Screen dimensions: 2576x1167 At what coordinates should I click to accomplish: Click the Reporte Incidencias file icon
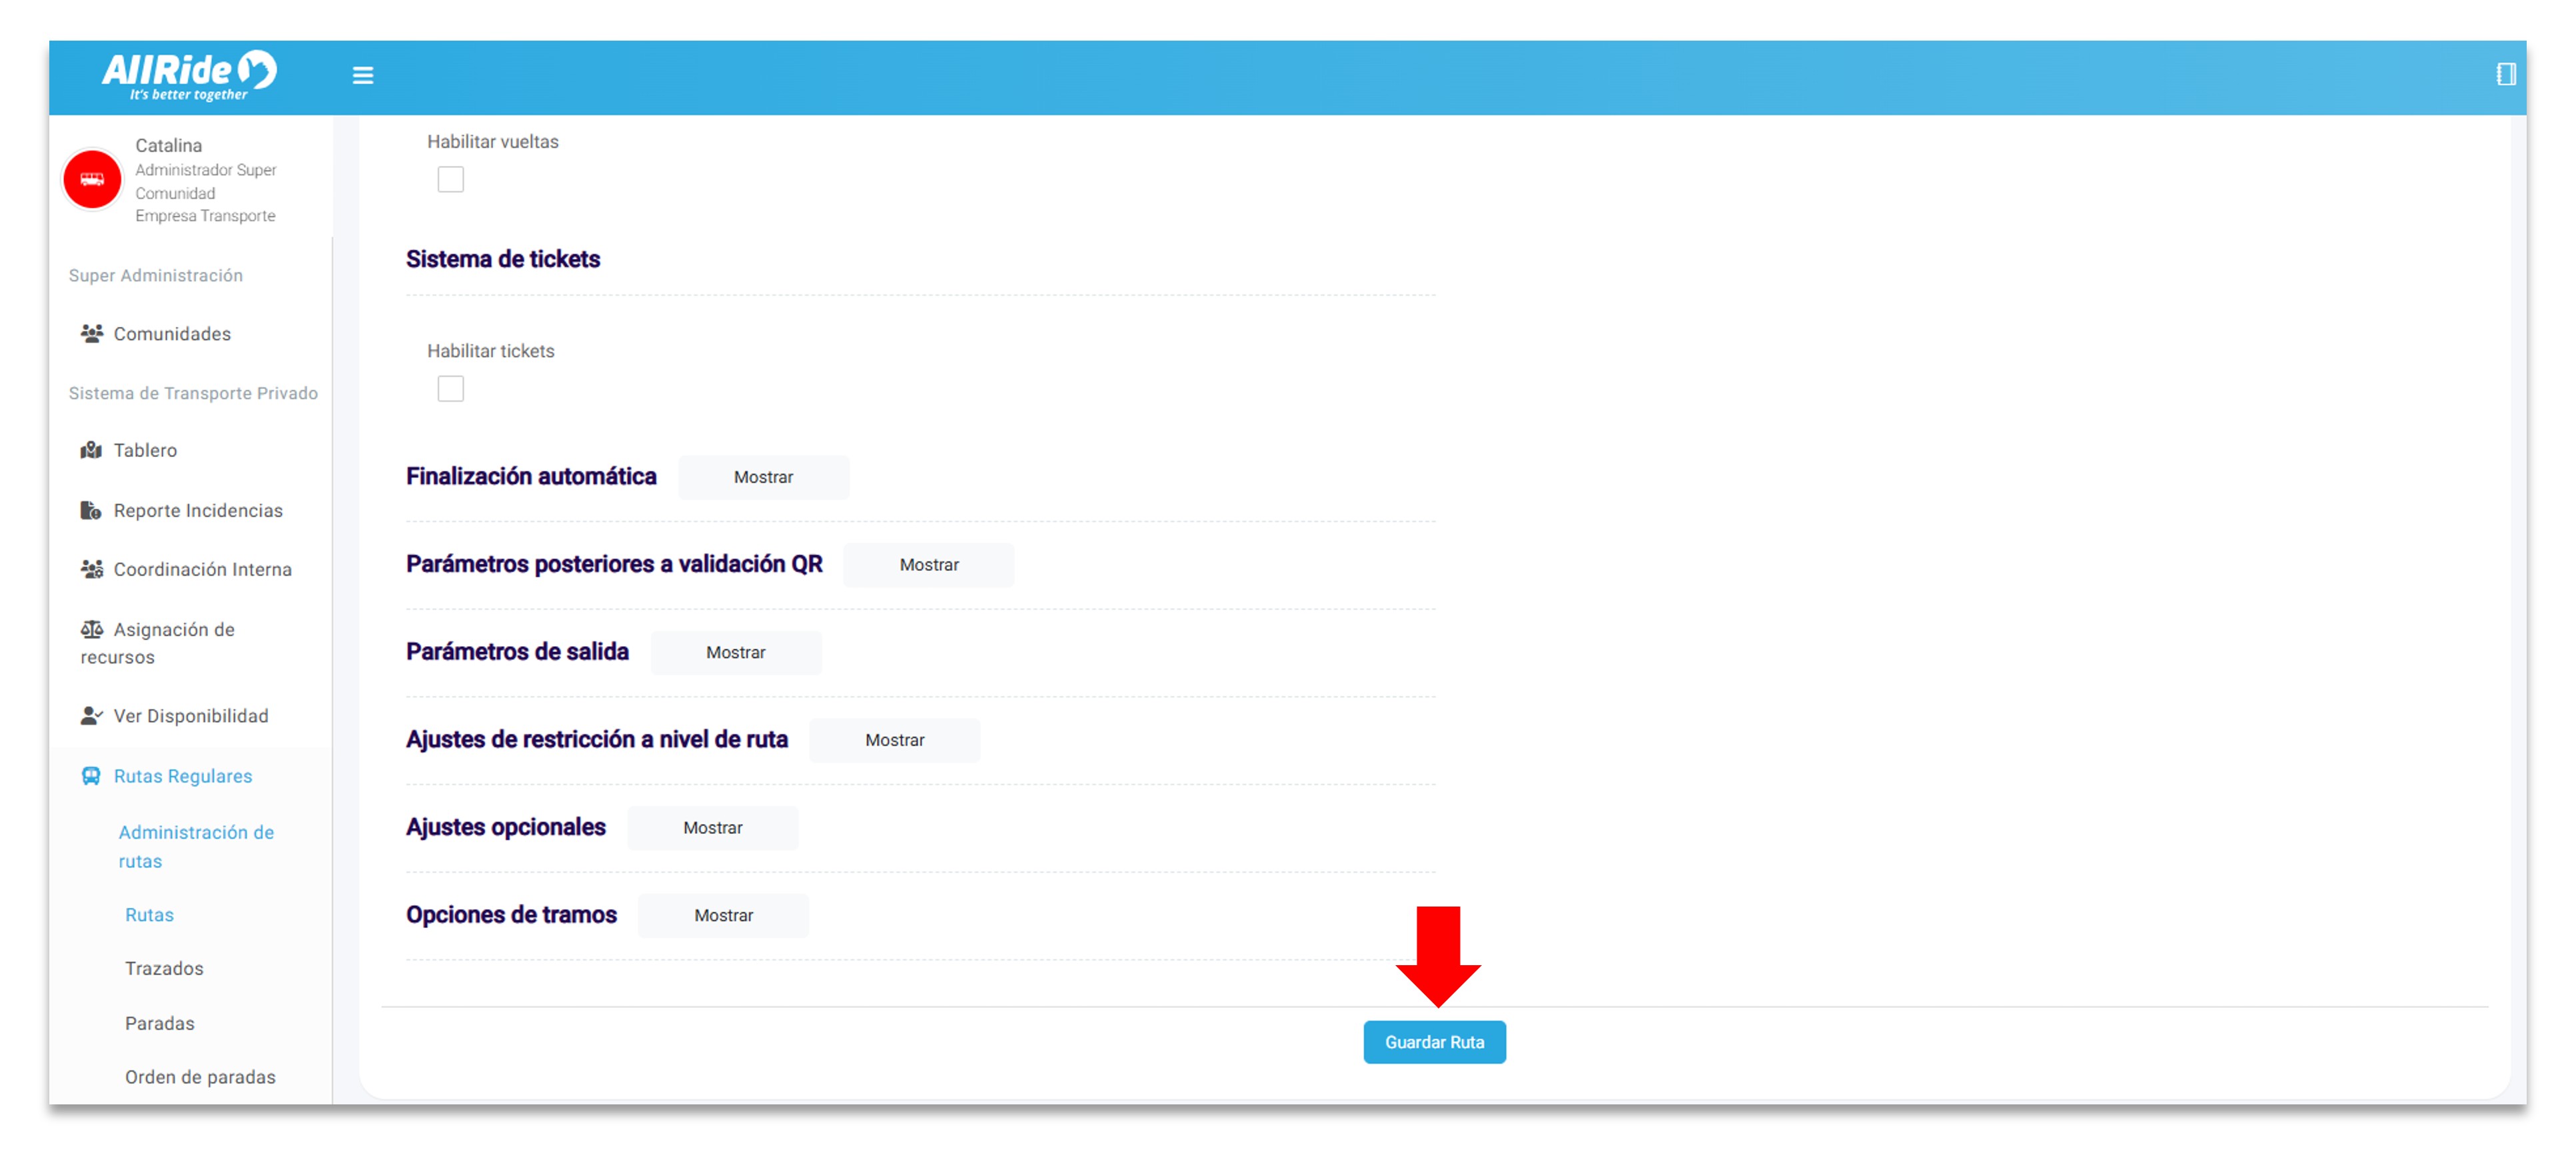pos(91,510)
